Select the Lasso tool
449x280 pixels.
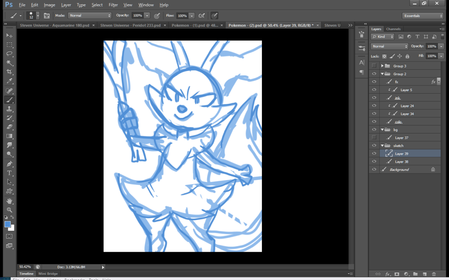coord(9,54)
